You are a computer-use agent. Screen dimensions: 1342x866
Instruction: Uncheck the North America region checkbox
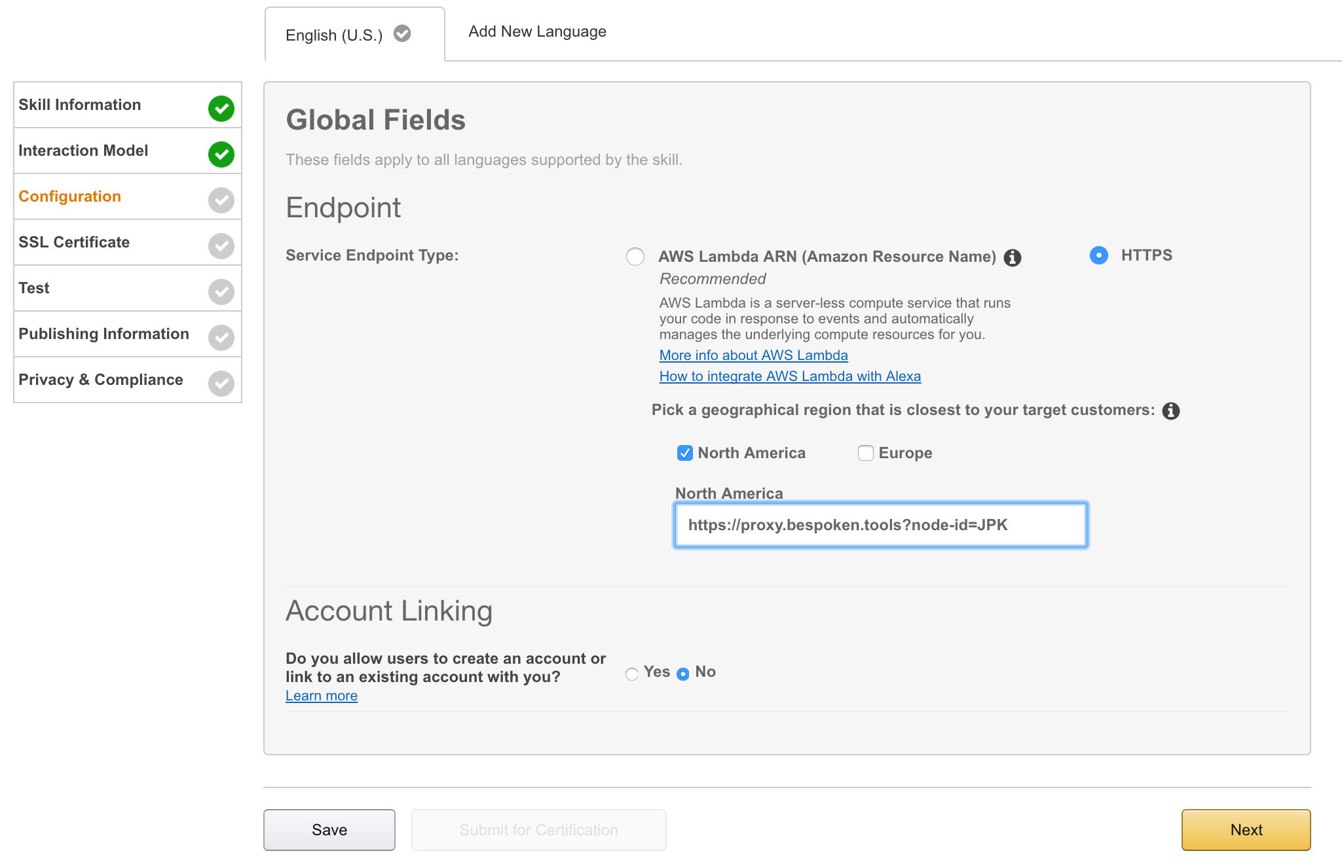[x=684, y=453]
